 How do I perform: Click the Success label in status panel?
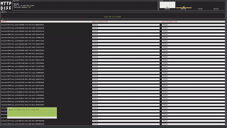click(x=216, y=9)
